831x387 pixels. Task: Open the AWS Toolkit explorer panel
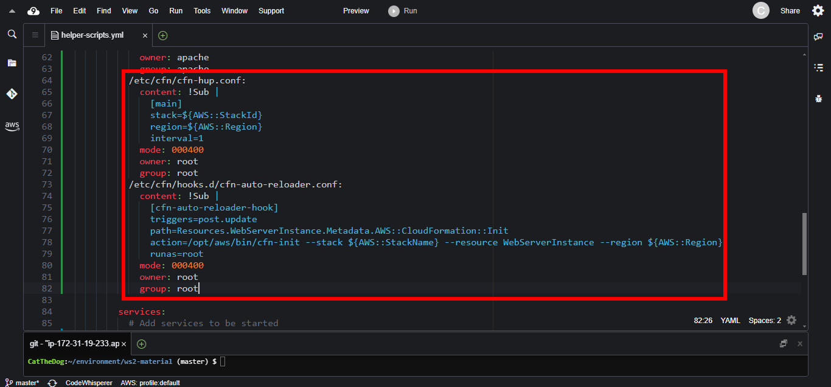coord(12,126)
